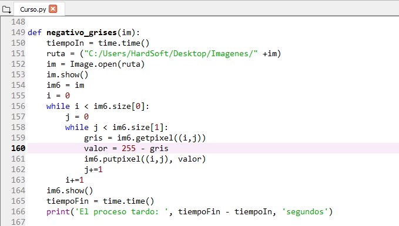Click the folder browse icon beside the tab
This screenshot has height=226, width=399.
(x=6, y=9)
